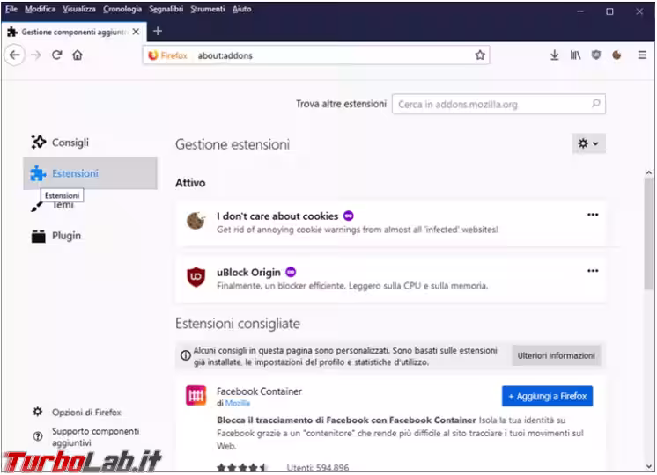Open the home page icon

pyautogui.click(x=78, y=55)
